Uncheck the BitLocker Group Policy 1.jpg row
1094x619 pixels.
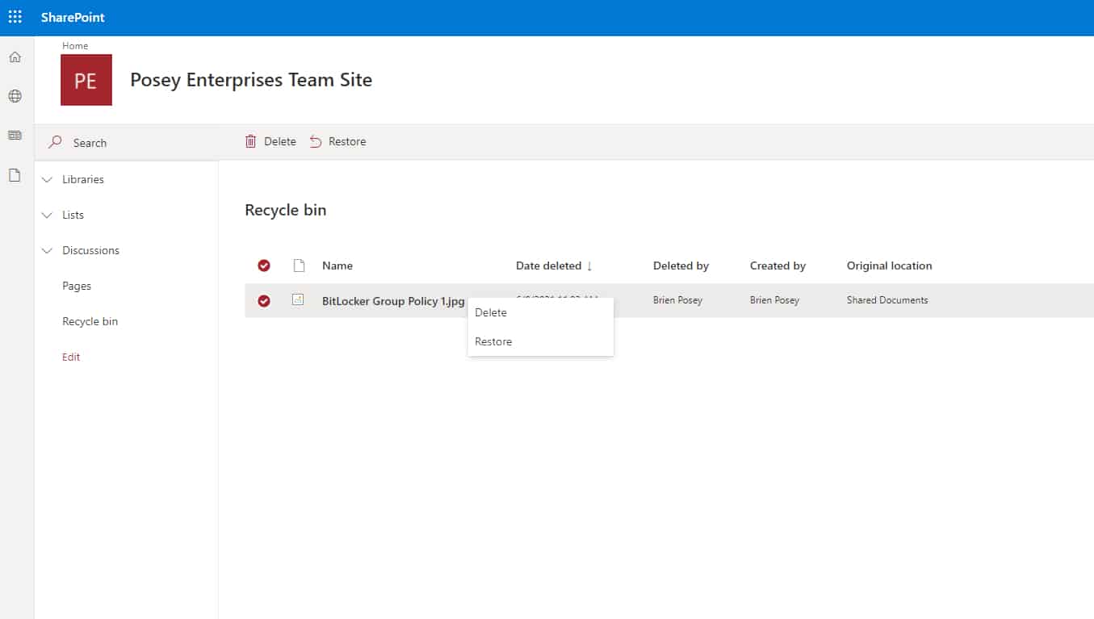(x=264, y=301)
